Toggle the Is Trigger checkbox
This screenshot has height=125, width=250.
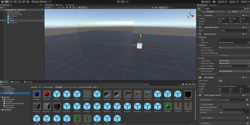pos(220,84)
